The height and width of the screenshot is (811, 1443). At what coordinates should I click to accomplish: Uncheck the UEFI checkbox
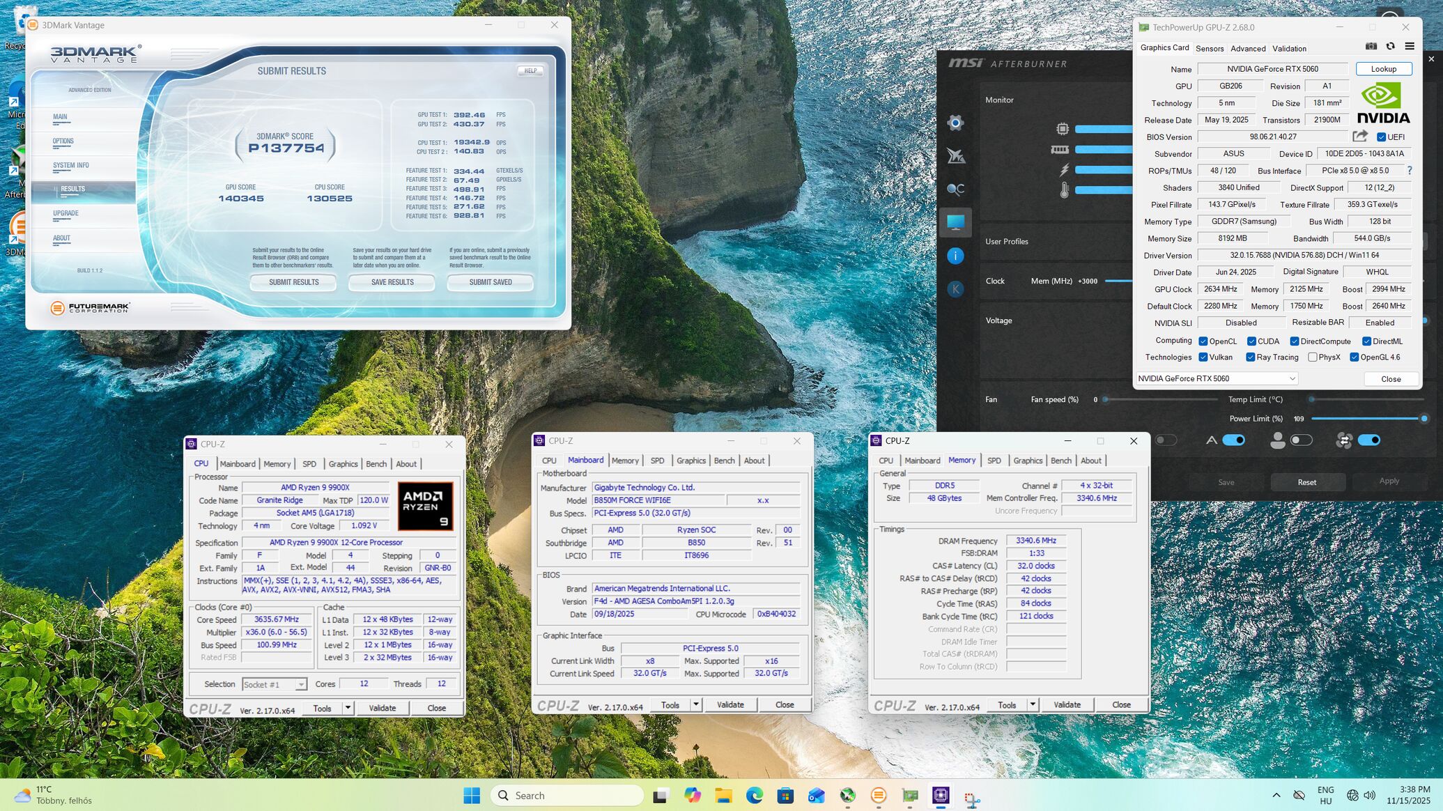click(1381, 137)
